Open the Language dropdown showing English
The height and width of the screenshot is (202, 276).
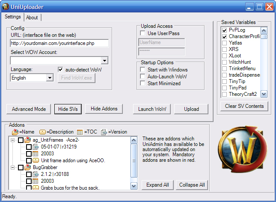click(50, 77)
